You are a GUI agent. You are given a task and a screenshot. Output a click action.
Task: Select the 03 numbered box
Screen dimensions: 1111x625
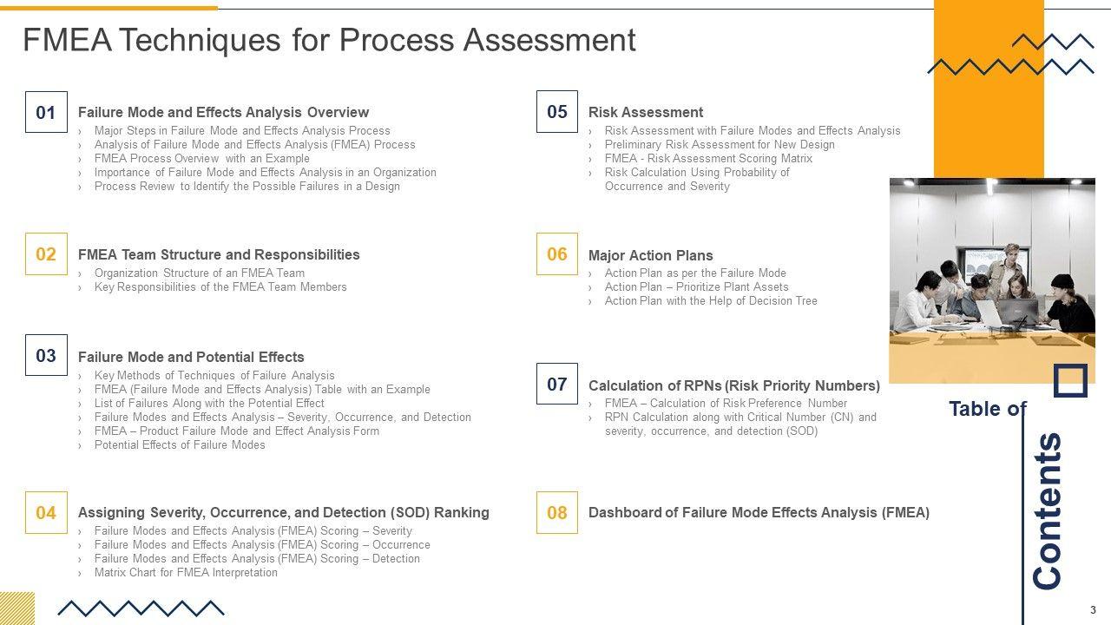(46, 355)
